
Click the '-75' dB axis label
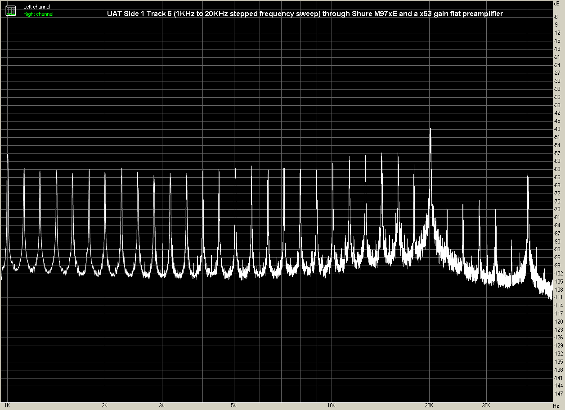tap(558, 201)
